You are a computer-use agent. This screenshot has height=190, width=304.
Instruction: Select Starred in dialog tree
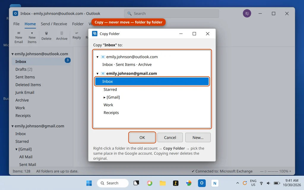pyautogui.click(x=110, y=89)
